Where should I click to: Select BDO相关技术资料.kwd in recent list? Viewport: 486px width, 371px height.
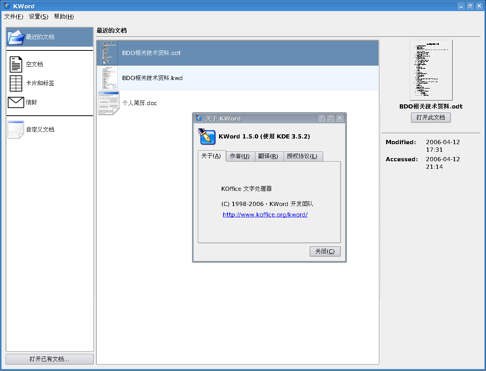pos(238,78)
